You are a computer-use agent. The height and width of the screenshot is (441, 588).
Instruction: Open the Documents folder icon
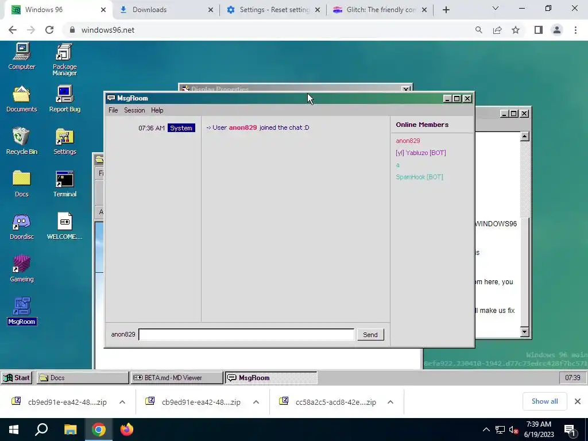21,99
